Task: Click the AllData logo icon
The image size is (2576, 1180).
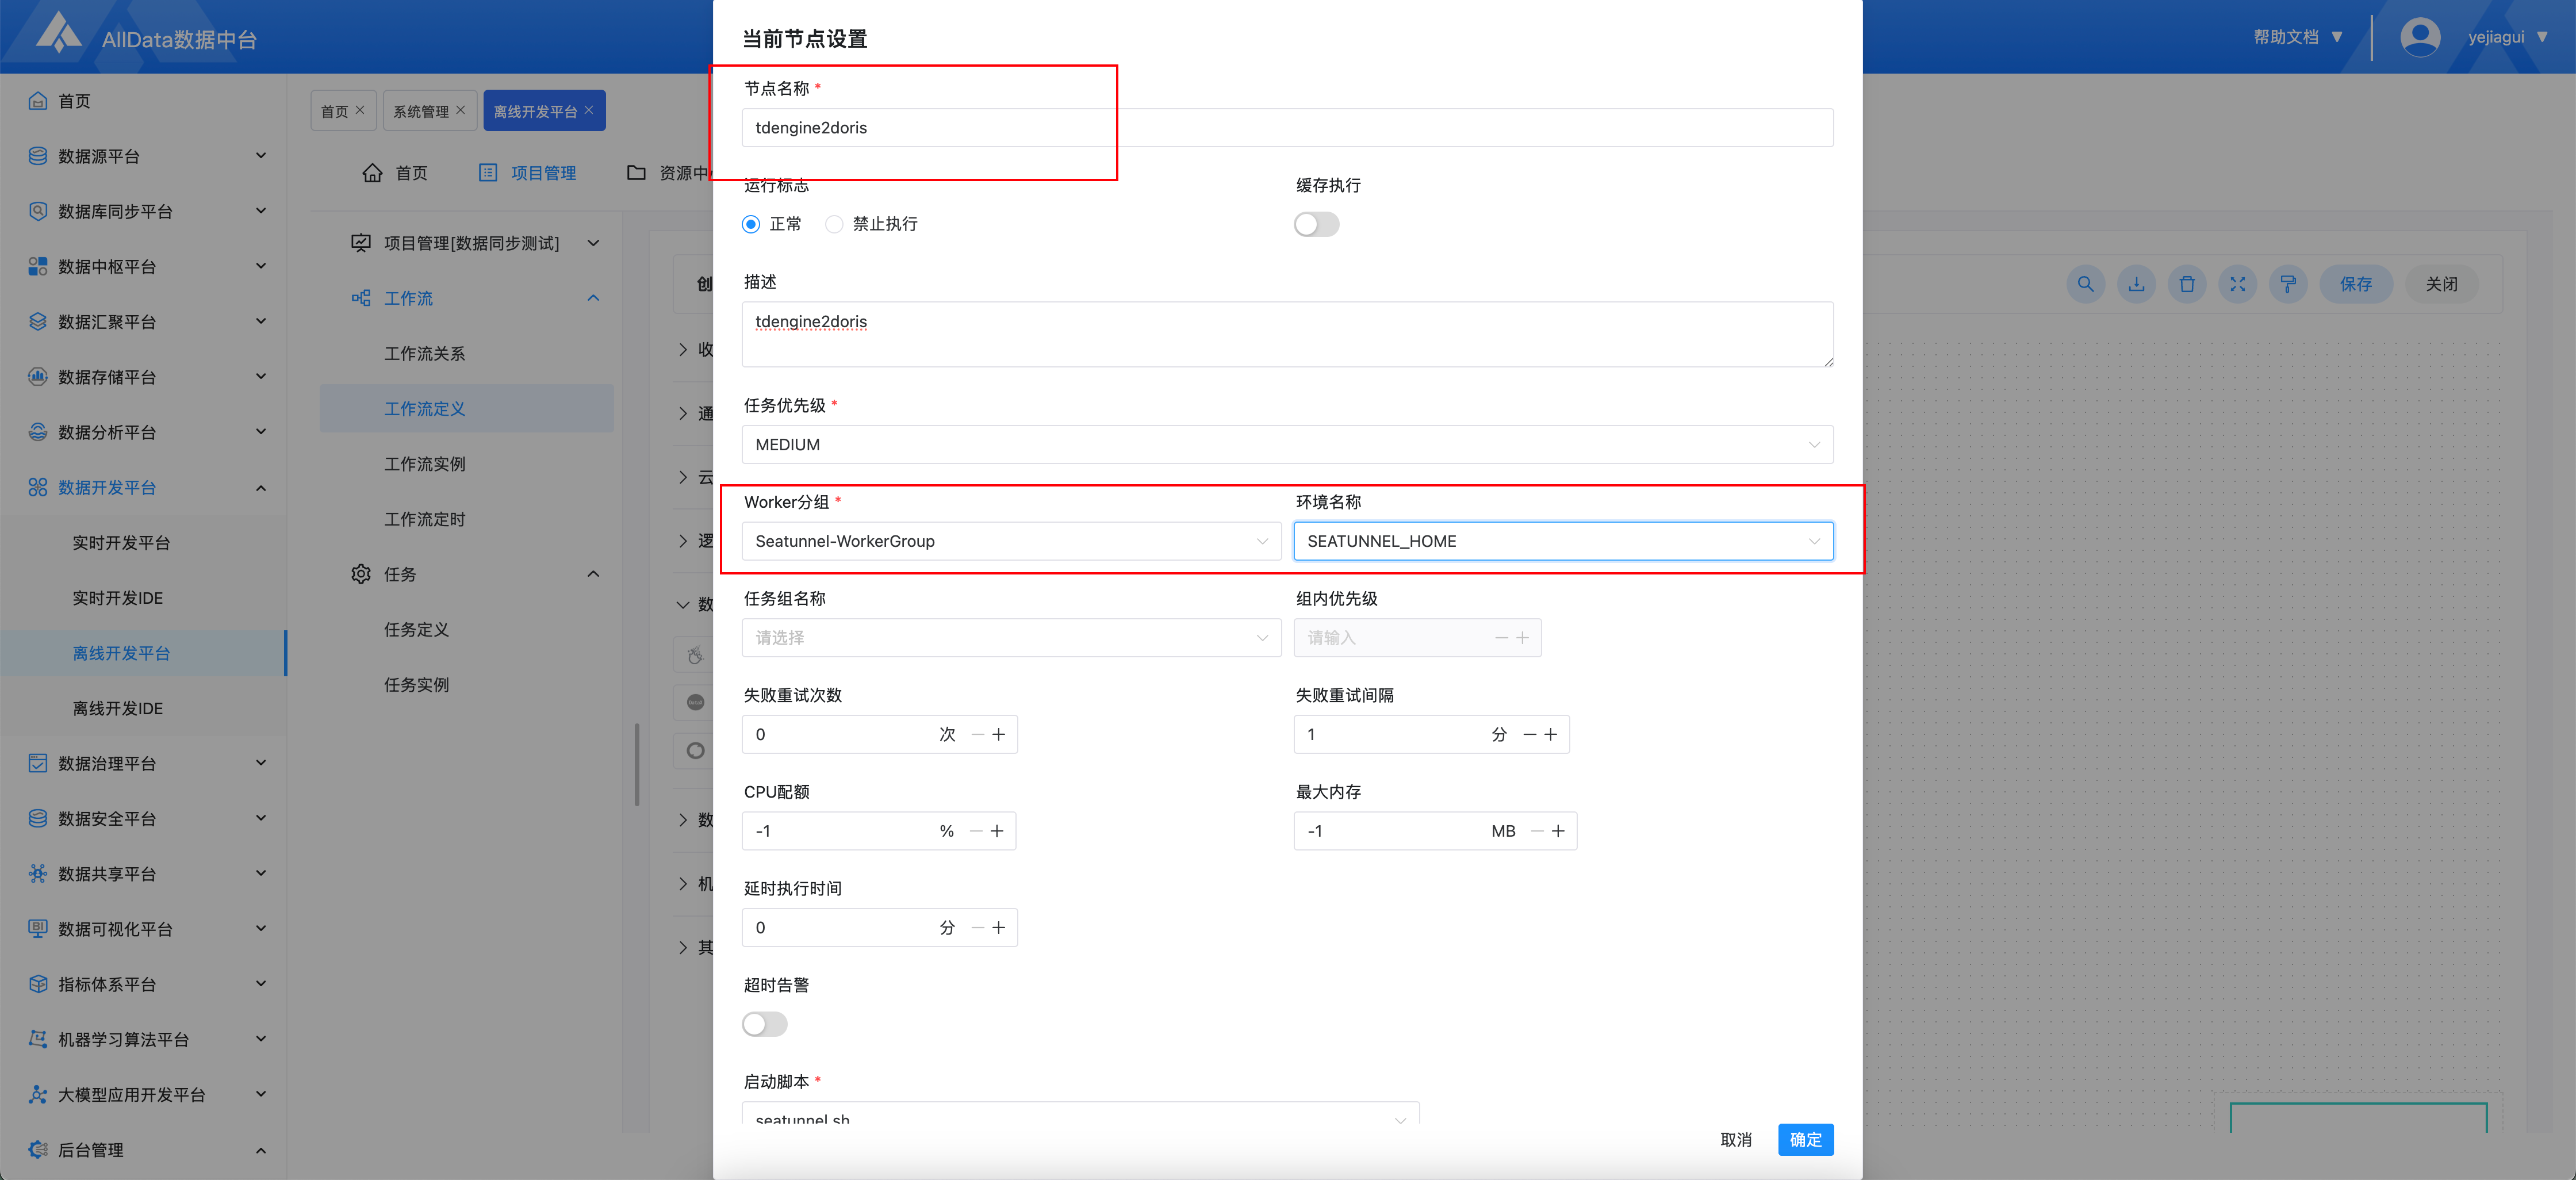Action: pyautogui.click(x=58, y=33)
